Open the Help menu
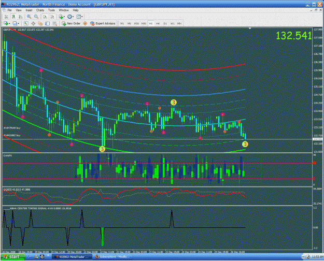 click(76, 10)
